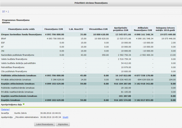Image resolution: width=182 pixels, height=128 pixels.
Task: Select the t.sk. ReactEU column header
Action: click(76, 29)
